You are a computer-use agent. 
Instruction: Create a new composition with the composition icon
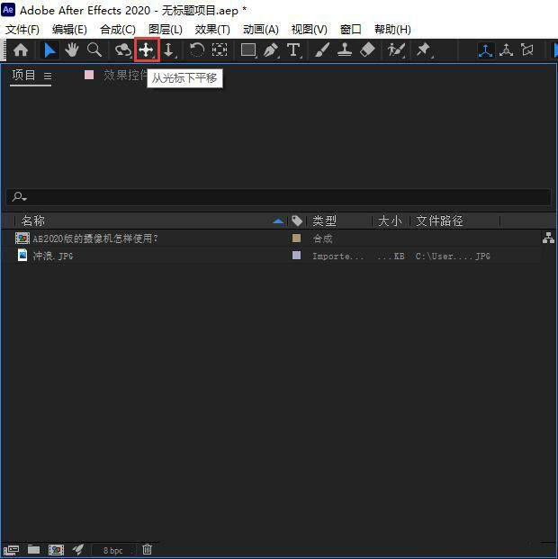pyautogui.click(x=56, y=550)
